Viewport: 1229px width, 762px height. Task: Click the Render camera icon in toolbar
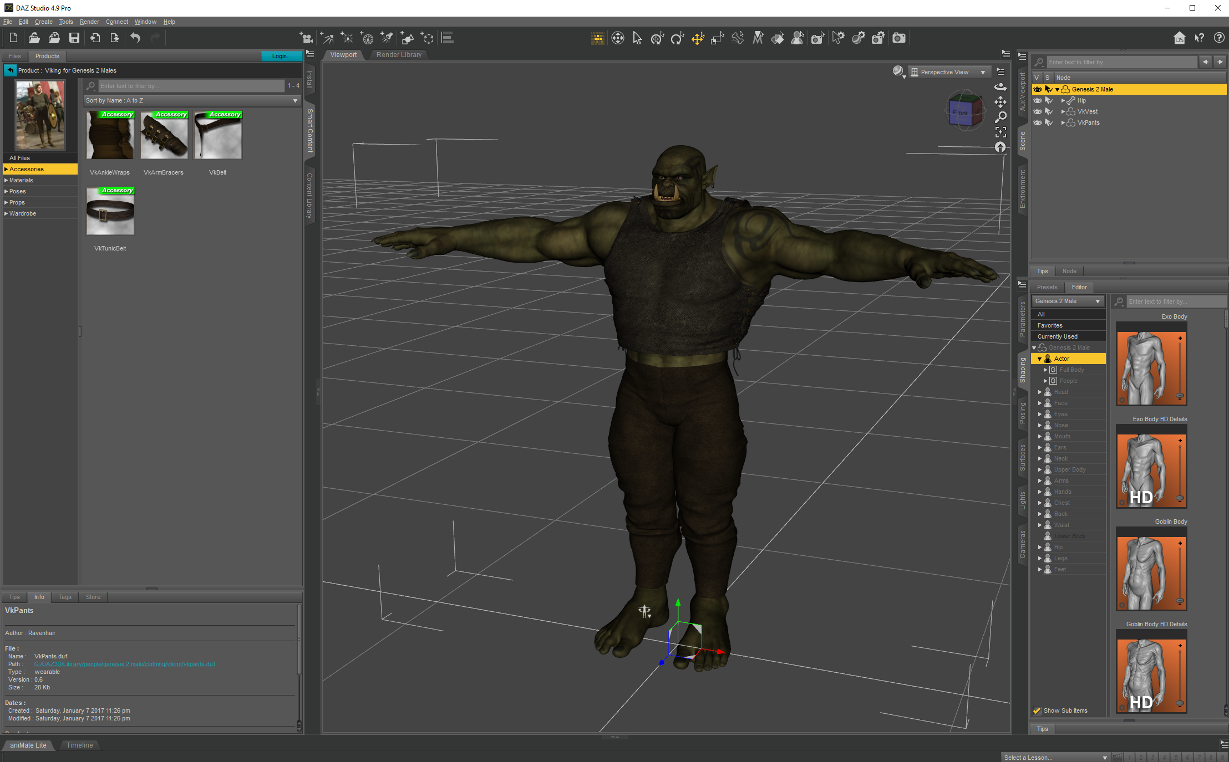click(898, 38)
